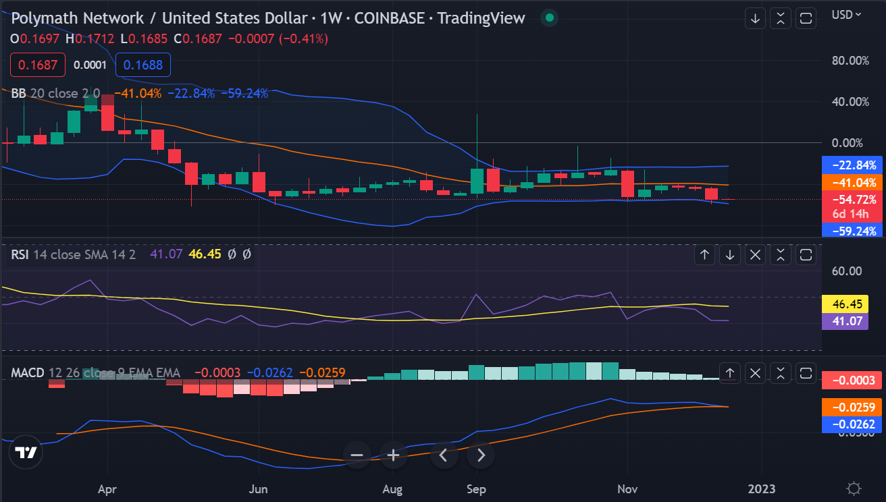The image size is (886, 502).
Task: Click the blue 0.1688 buy price button
Action: [143, 65]
